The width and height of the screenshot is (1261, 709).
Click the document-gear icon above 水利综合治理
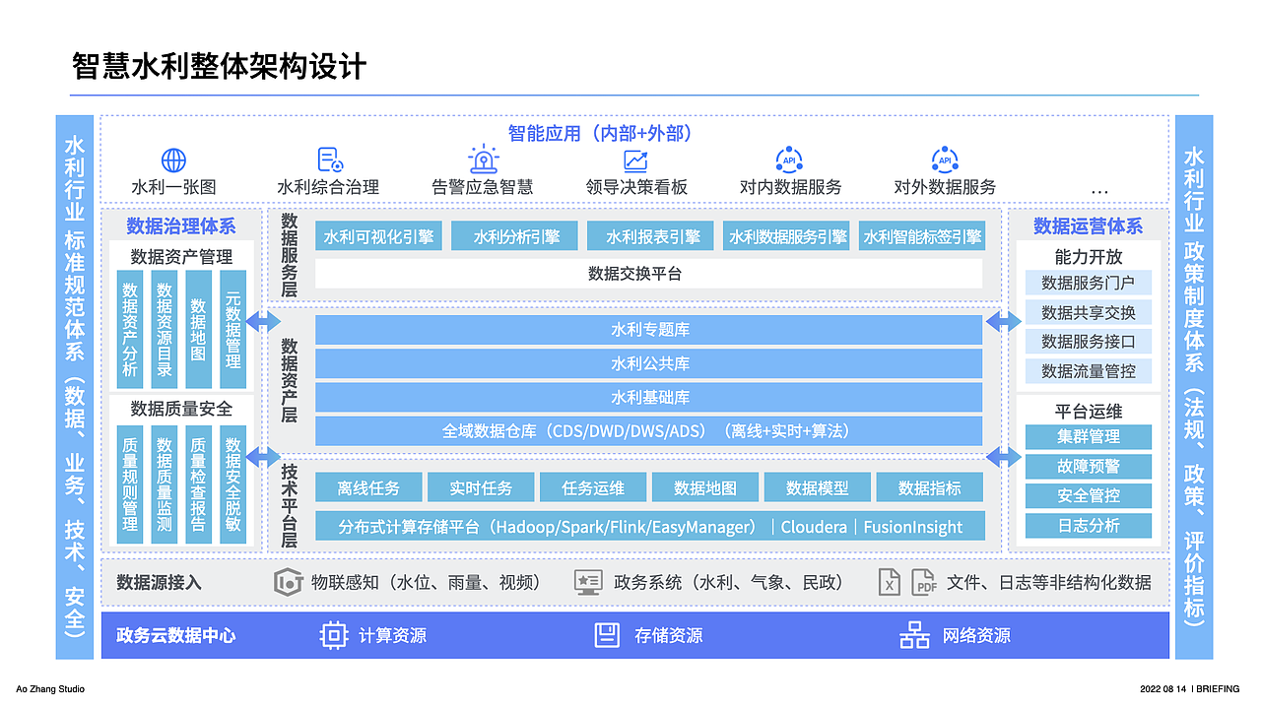[329, 161]
